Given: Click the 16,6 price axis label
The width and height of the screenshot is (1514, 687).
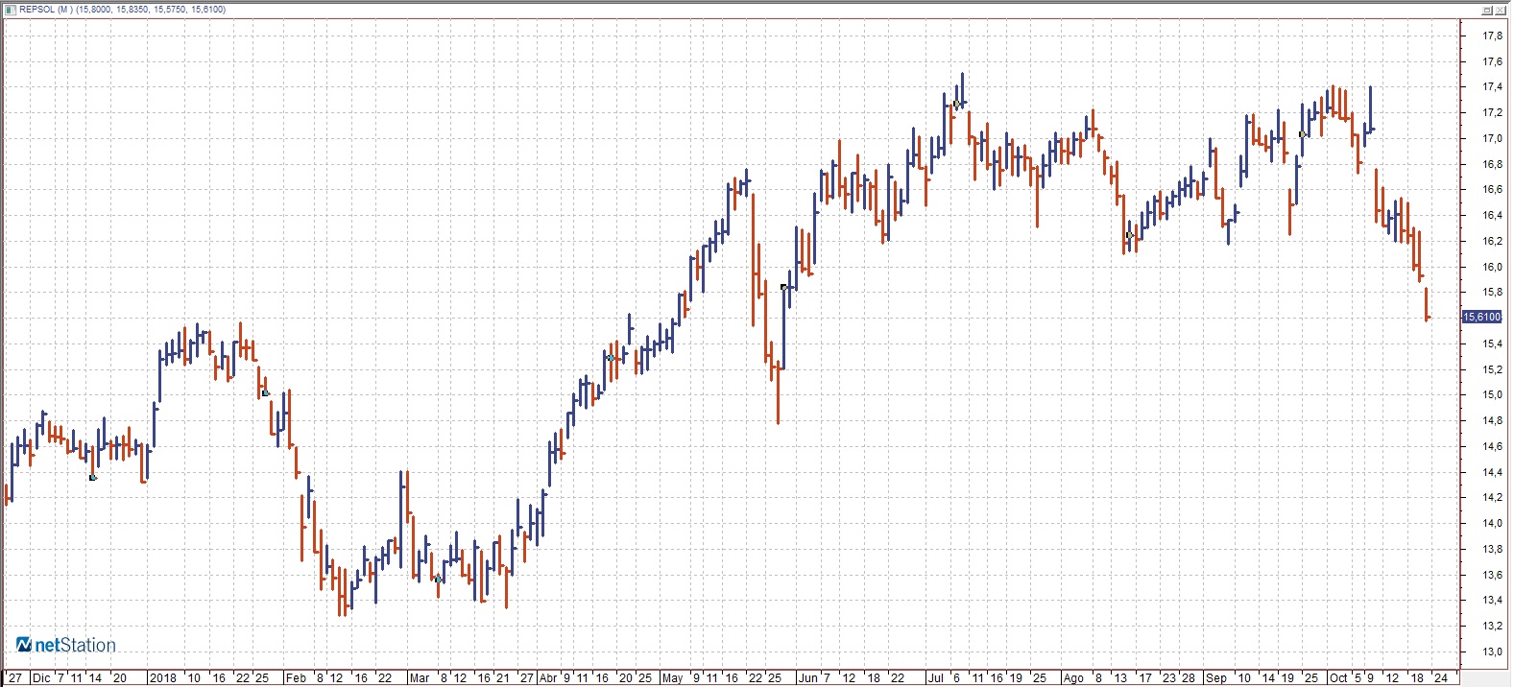Looking at the screenshot, I should pyautogui.click(x=1493, y=189).
